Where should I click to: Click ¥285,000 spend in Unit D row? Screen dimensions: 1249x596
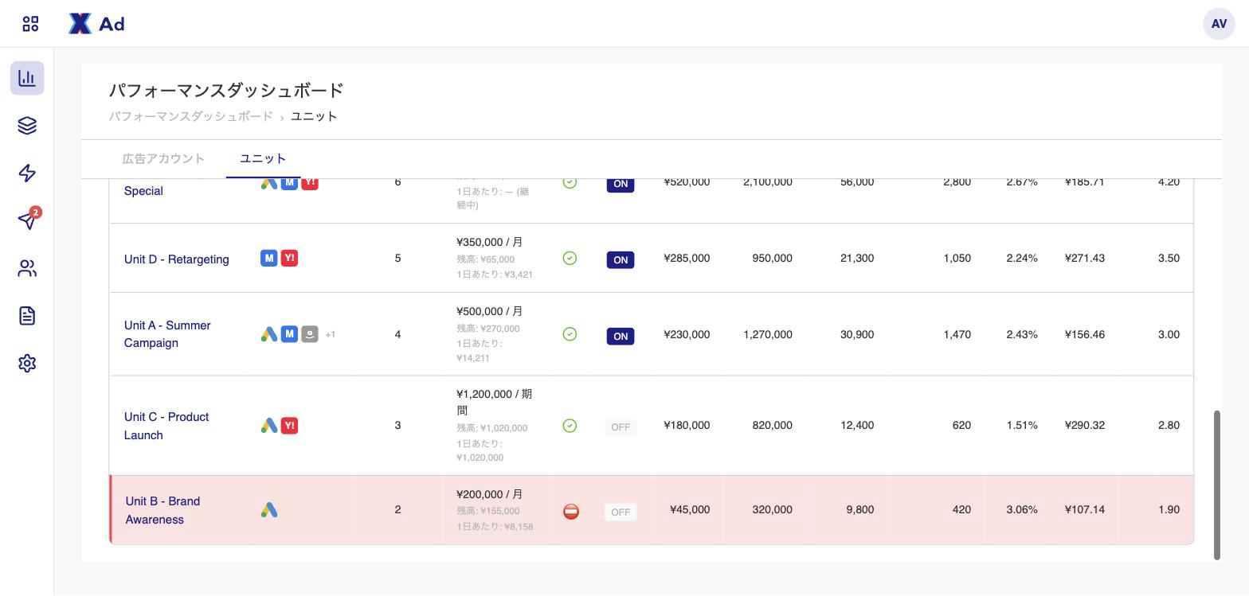tap(687, 259)
